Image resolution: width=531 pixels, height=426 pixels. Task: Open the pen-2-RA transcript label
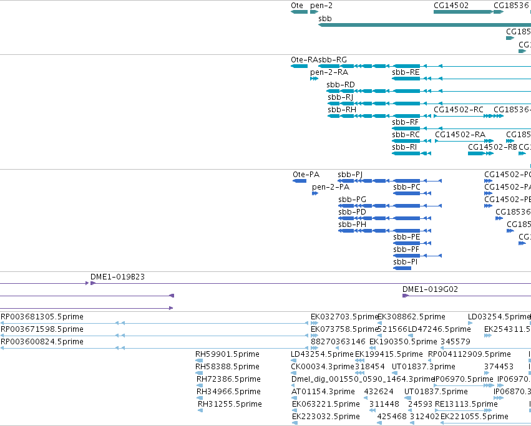click(x=329, y=72)
